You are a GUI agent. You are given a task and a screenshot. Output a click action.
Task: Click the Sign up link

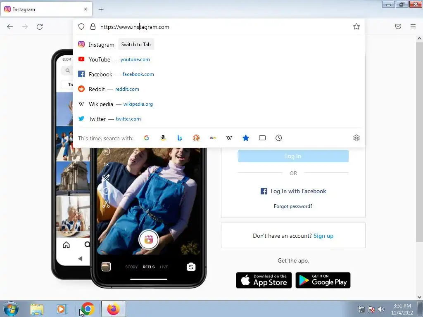coord(323,236)
